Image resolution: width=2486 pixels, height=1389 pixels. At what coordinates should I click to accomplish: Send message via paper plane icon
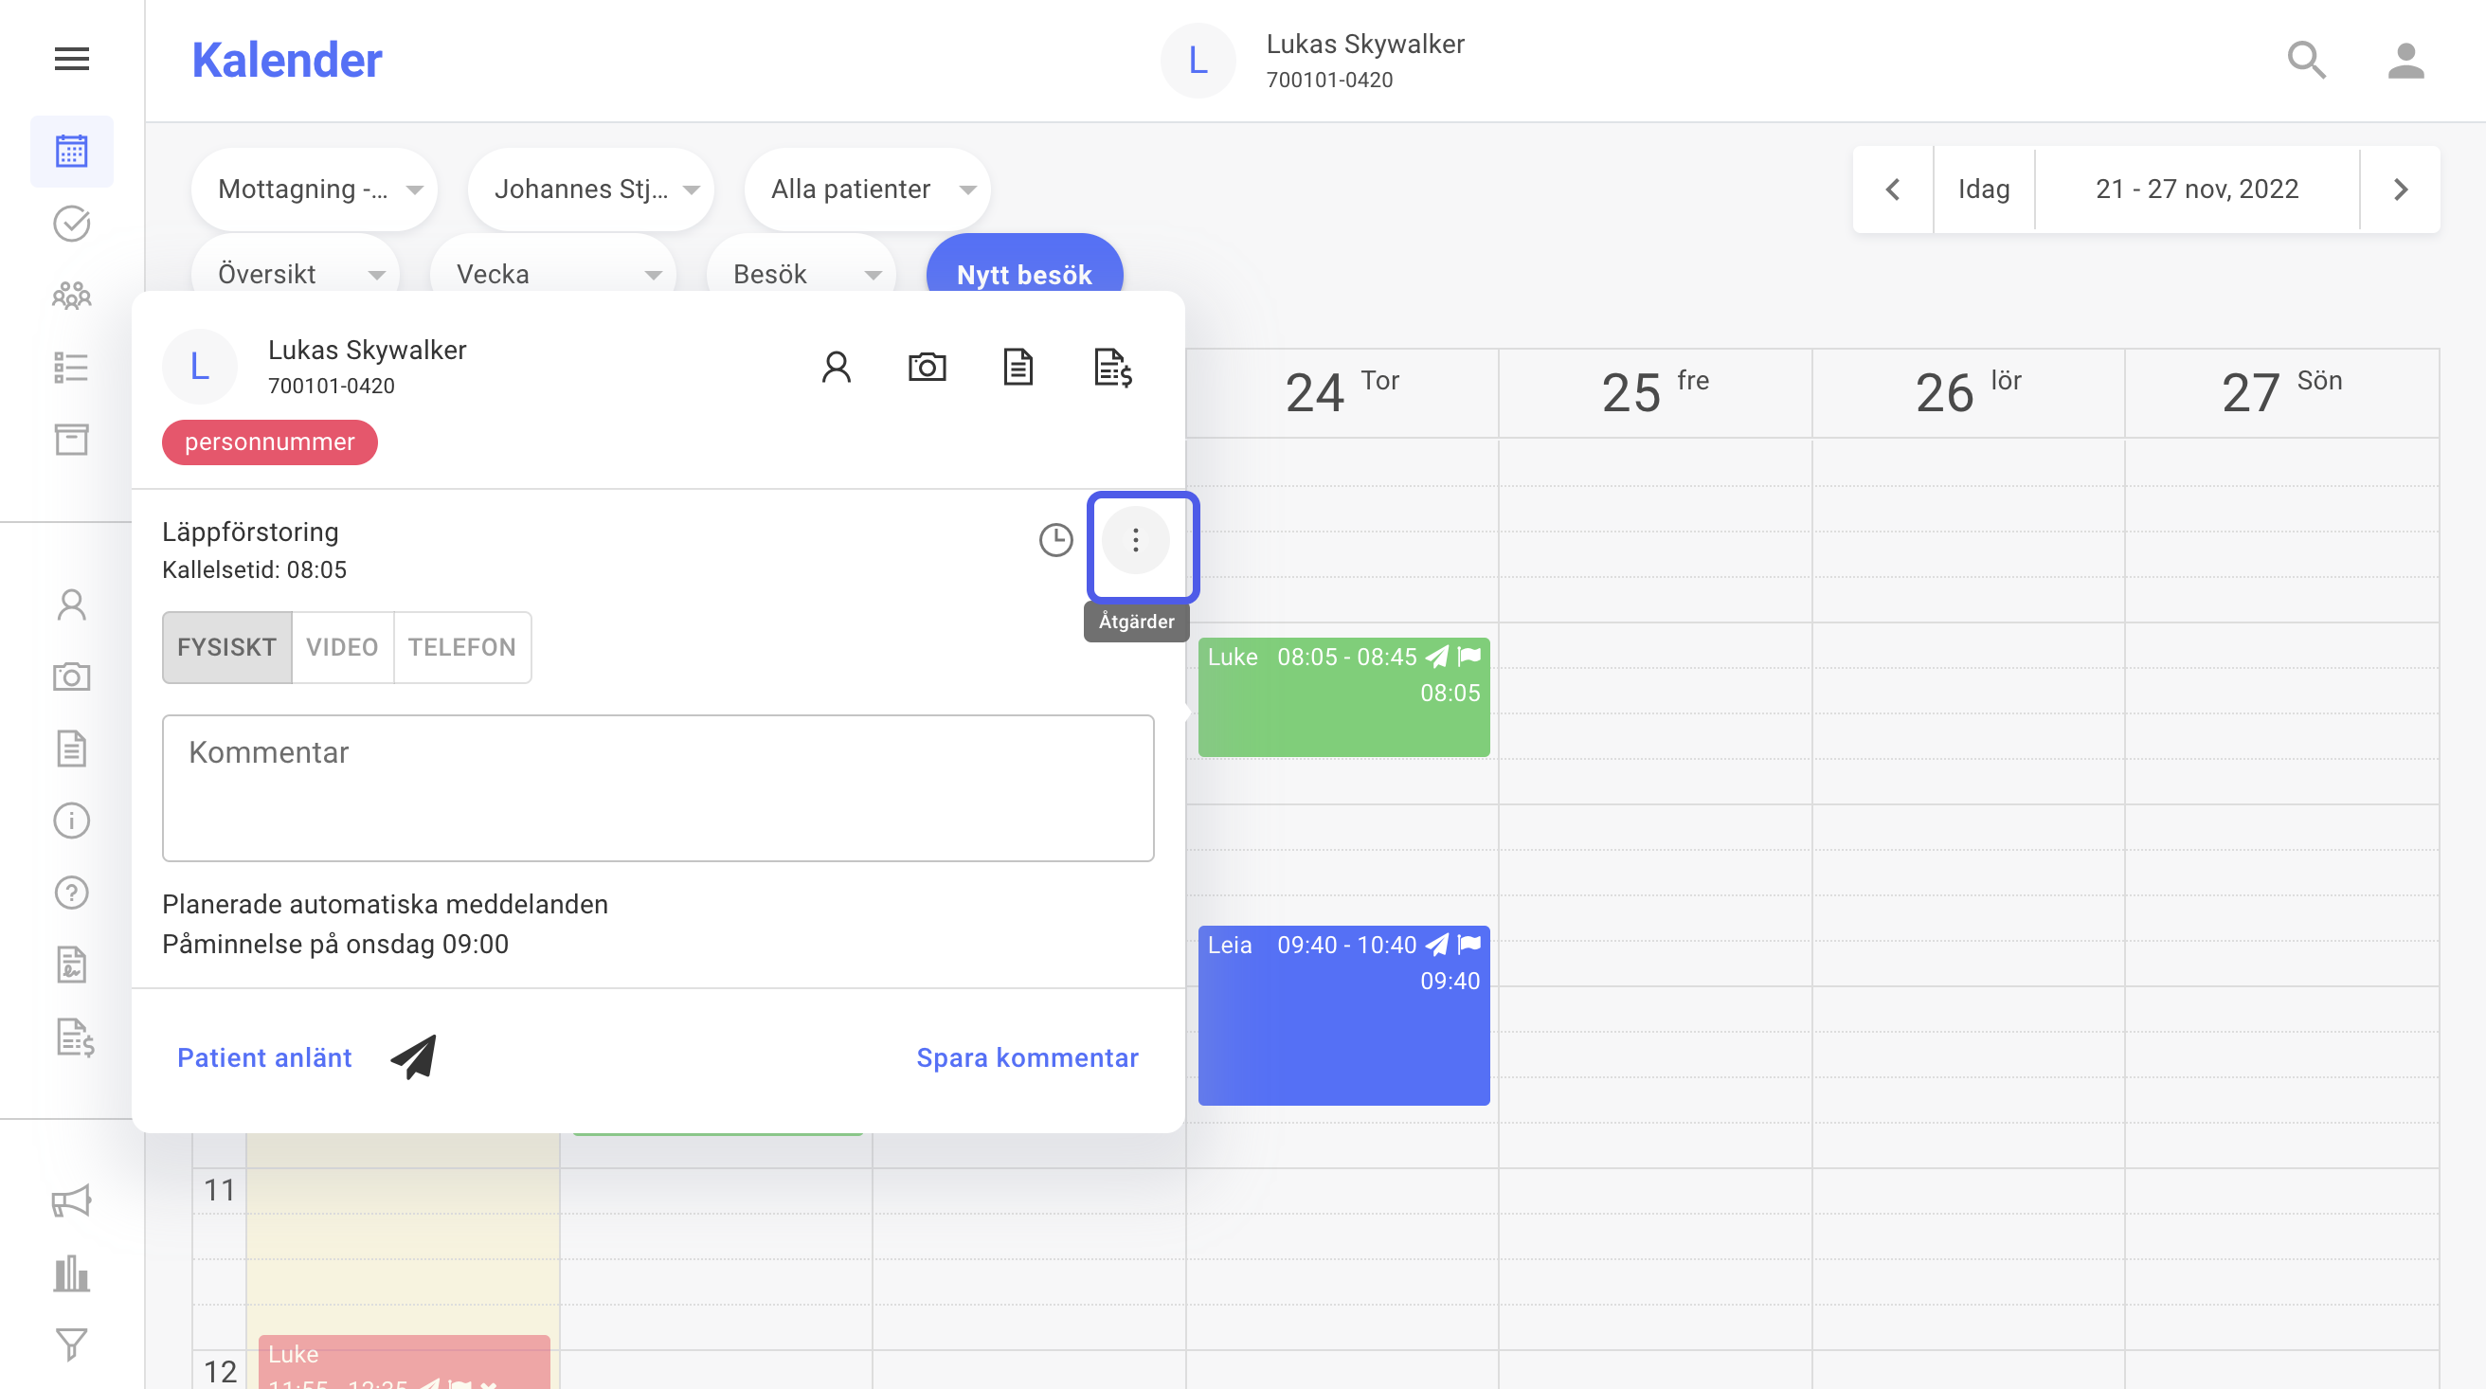click(x=414, y=1057)
